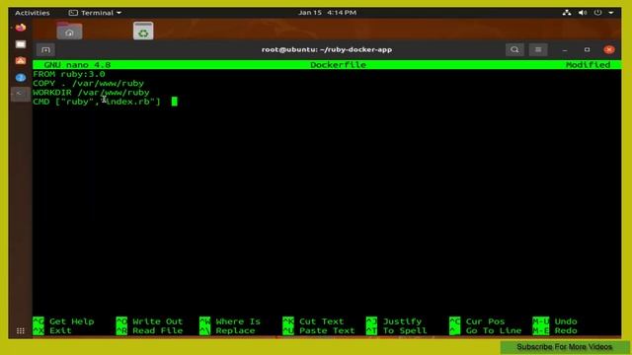Minimize the terminal window
This screenshot has width=632, height=355.
coord(565,50)
